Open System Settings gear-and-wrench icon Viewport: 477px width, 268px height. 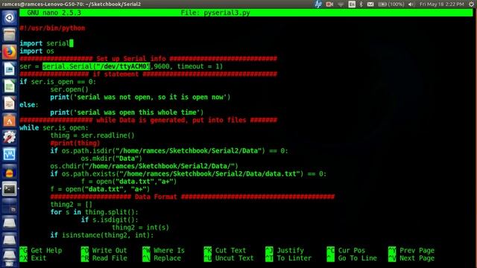[x=10, y=137]
